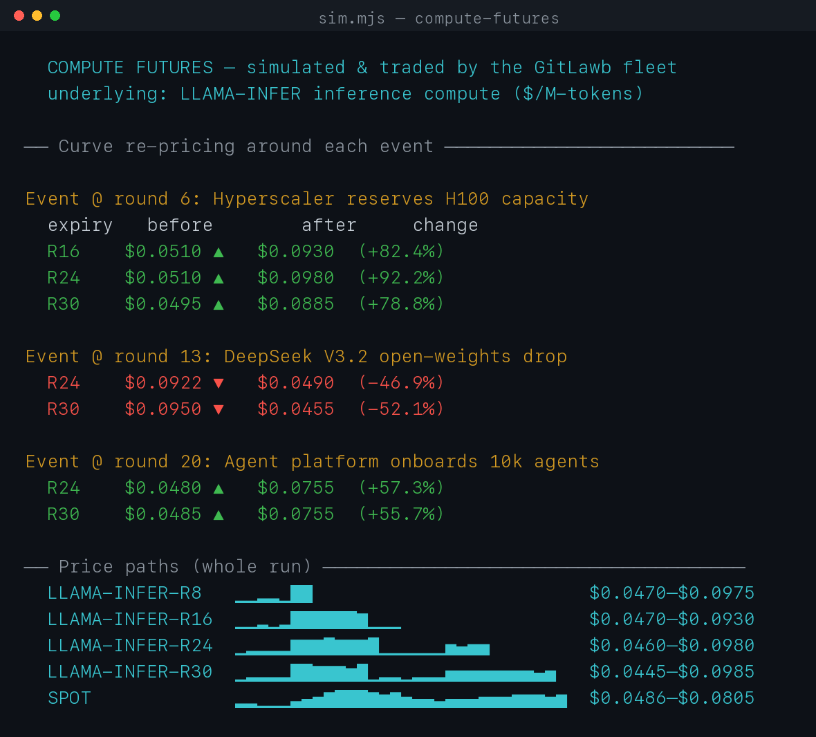Image resolution: width=816 pixels, height=737 pixels.
Task: Click the 'Price paths (whole run)' heading
Action: point(185,567)
